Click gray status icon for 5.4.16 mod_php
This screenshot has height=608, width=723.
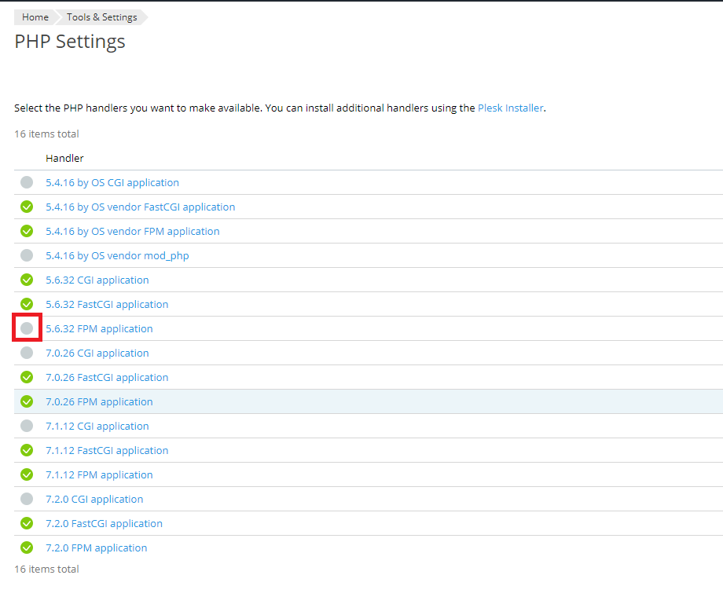[27, 255]
